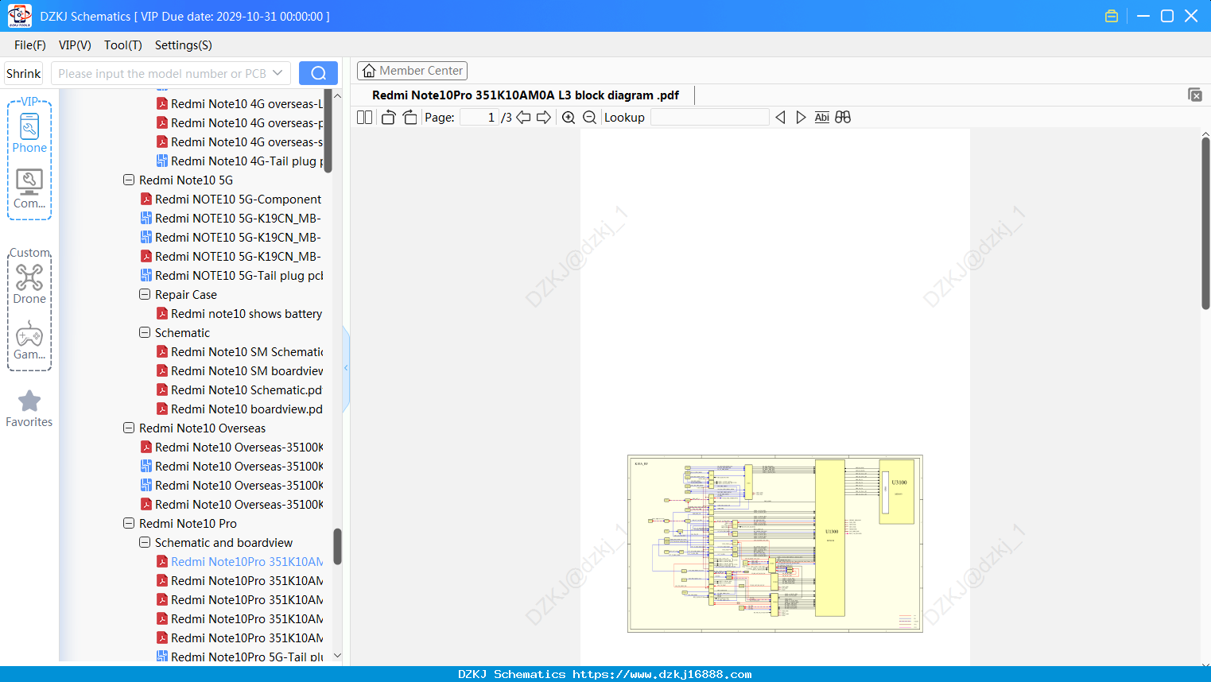Click the binoculars search icon
Screen dimensions: 1211x682
(x=843, y=117)
